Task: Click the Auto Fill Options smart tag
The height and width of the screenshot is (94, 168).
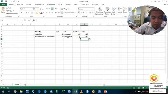Action: click(x=90, y=39)
